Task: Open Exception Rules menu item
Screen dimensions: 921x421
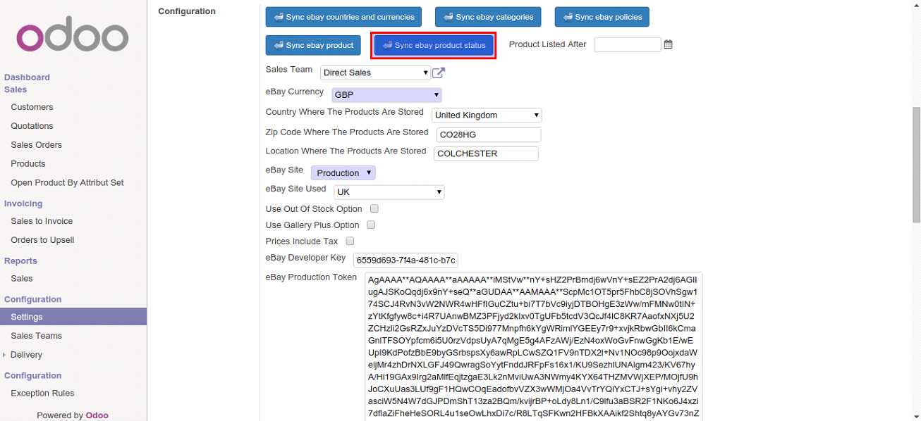Action: coord(42,394)
